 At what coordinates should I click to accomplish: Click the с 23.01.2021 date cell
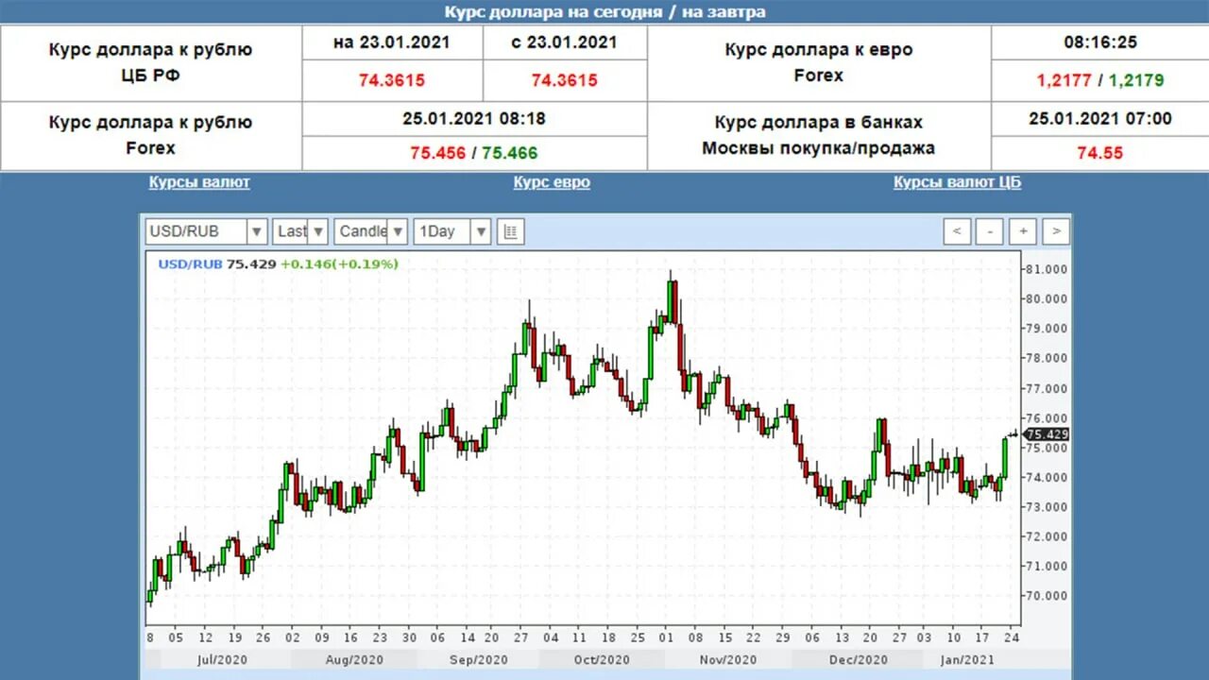point(565,42)
